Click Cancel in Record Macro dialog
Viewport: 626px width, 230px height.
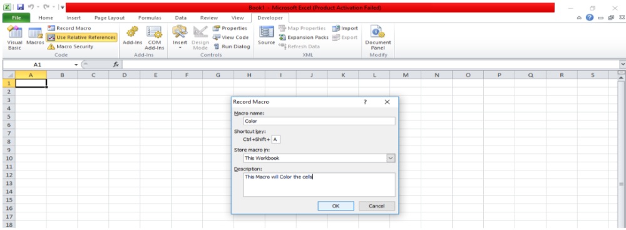pyautogui.click(x=376, y=206)
